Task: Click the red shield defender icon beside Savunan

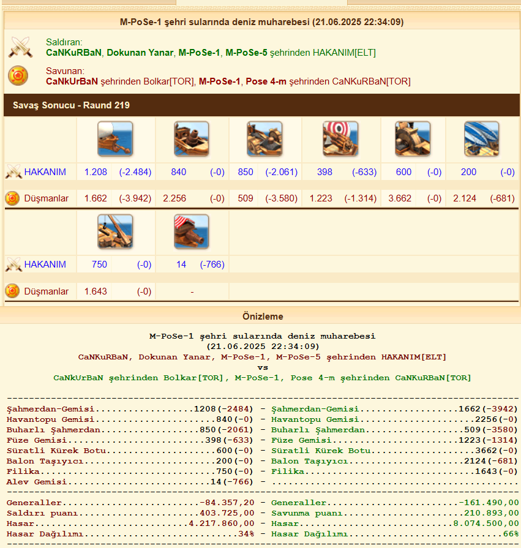Action: coord(18,75)
